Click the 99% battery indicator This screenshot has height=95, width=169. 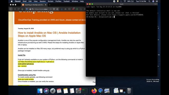click(130, 1)
